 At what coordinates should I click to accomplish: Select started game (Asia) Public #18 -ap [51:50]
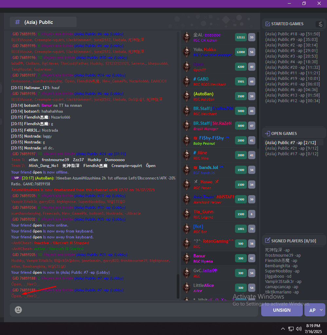click(x=292, y=34)
